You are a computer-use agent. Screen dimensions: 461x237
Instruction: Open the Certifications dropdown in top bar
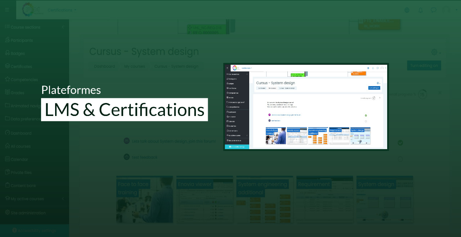62,10
